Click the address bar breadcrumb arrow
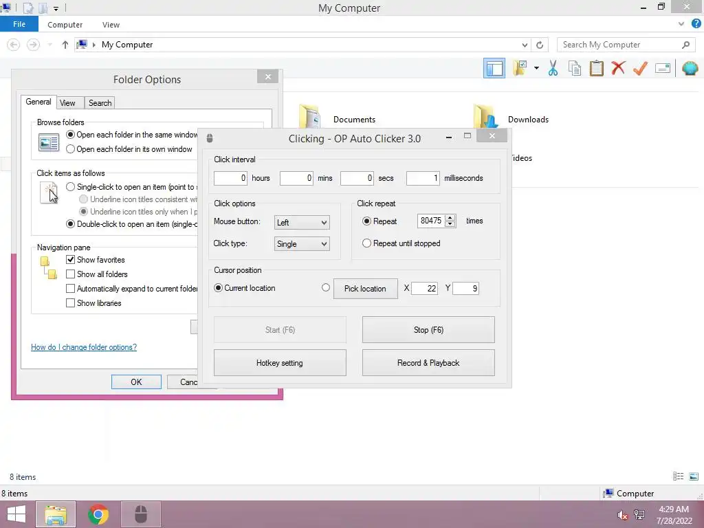The image size is (704, 528). 93,45
